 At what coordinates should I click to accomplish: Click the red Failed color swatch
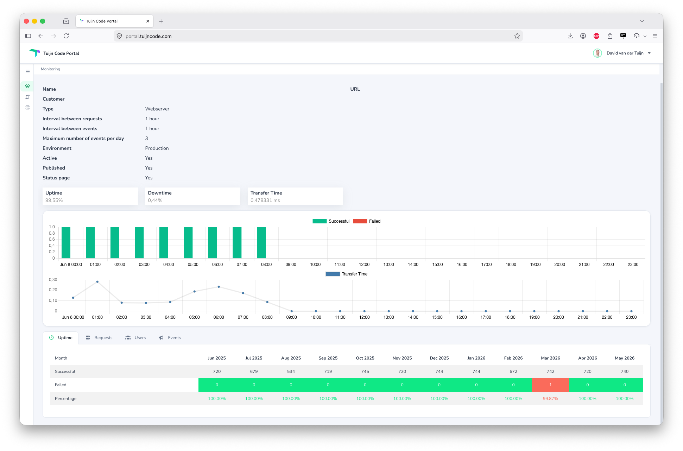tap(360, 221)
